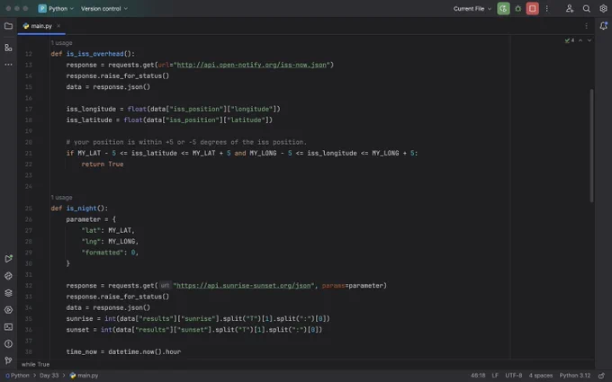612x382 pixels.
Task: Open editor tab options three-dot menu
Action: click(x=586, y=26)
